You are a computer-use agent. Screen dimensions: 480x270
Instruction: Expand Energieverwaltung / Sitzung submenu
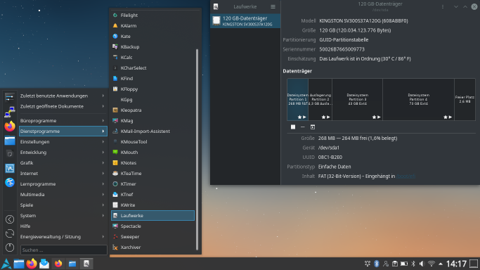(63, 237)
